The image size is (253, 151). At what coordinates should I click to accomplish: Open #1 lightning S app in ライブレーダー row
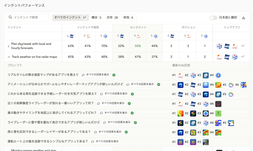click(180, 123)
